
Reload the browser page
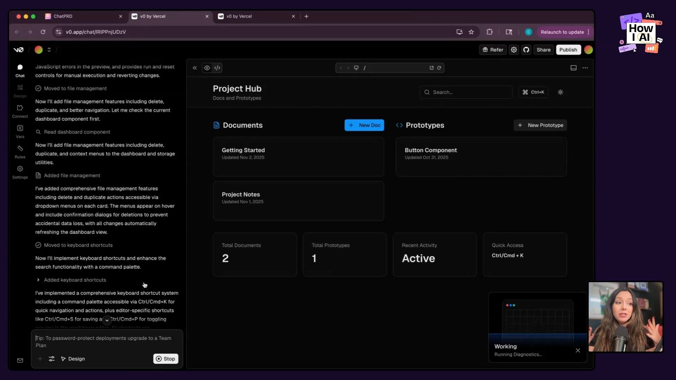coord(43,32)
